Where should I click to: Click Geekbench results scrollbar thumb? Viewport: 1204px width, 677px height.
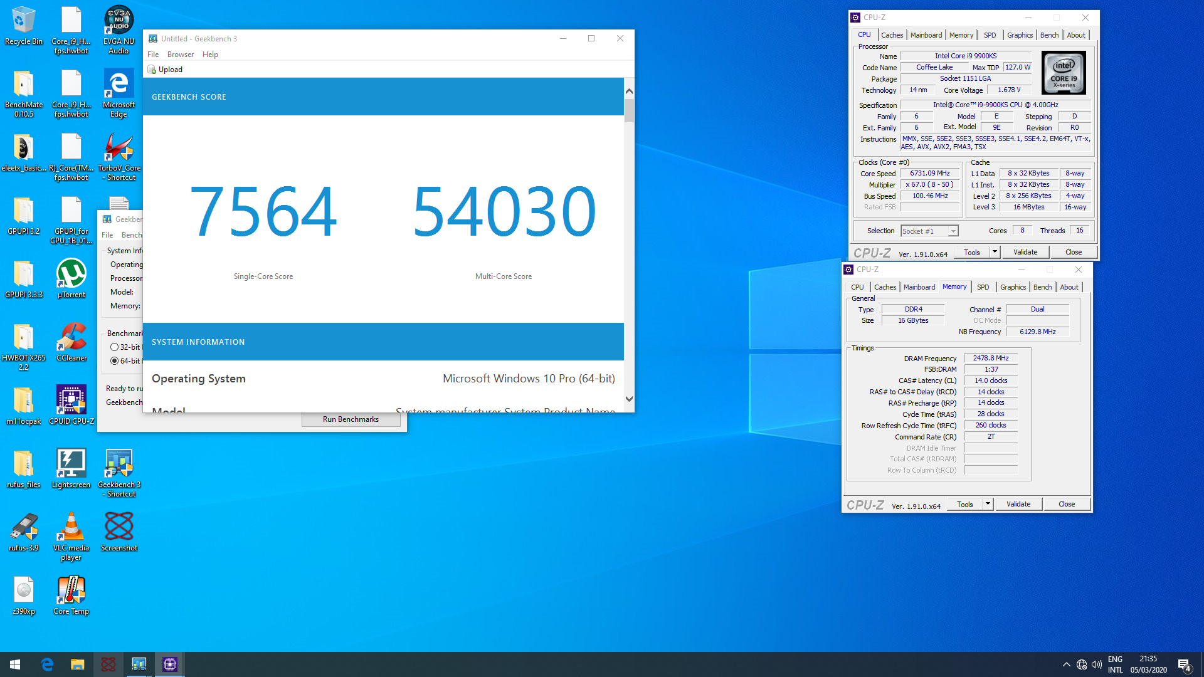pyautogui.click(x=629, y=110)
